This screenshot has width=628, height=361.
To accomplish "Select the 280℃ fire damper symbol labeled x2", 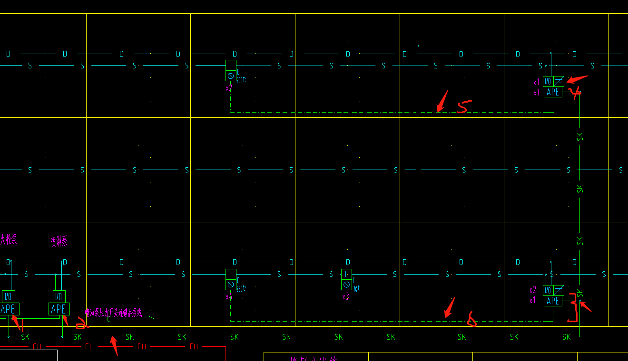I will 231,70.
